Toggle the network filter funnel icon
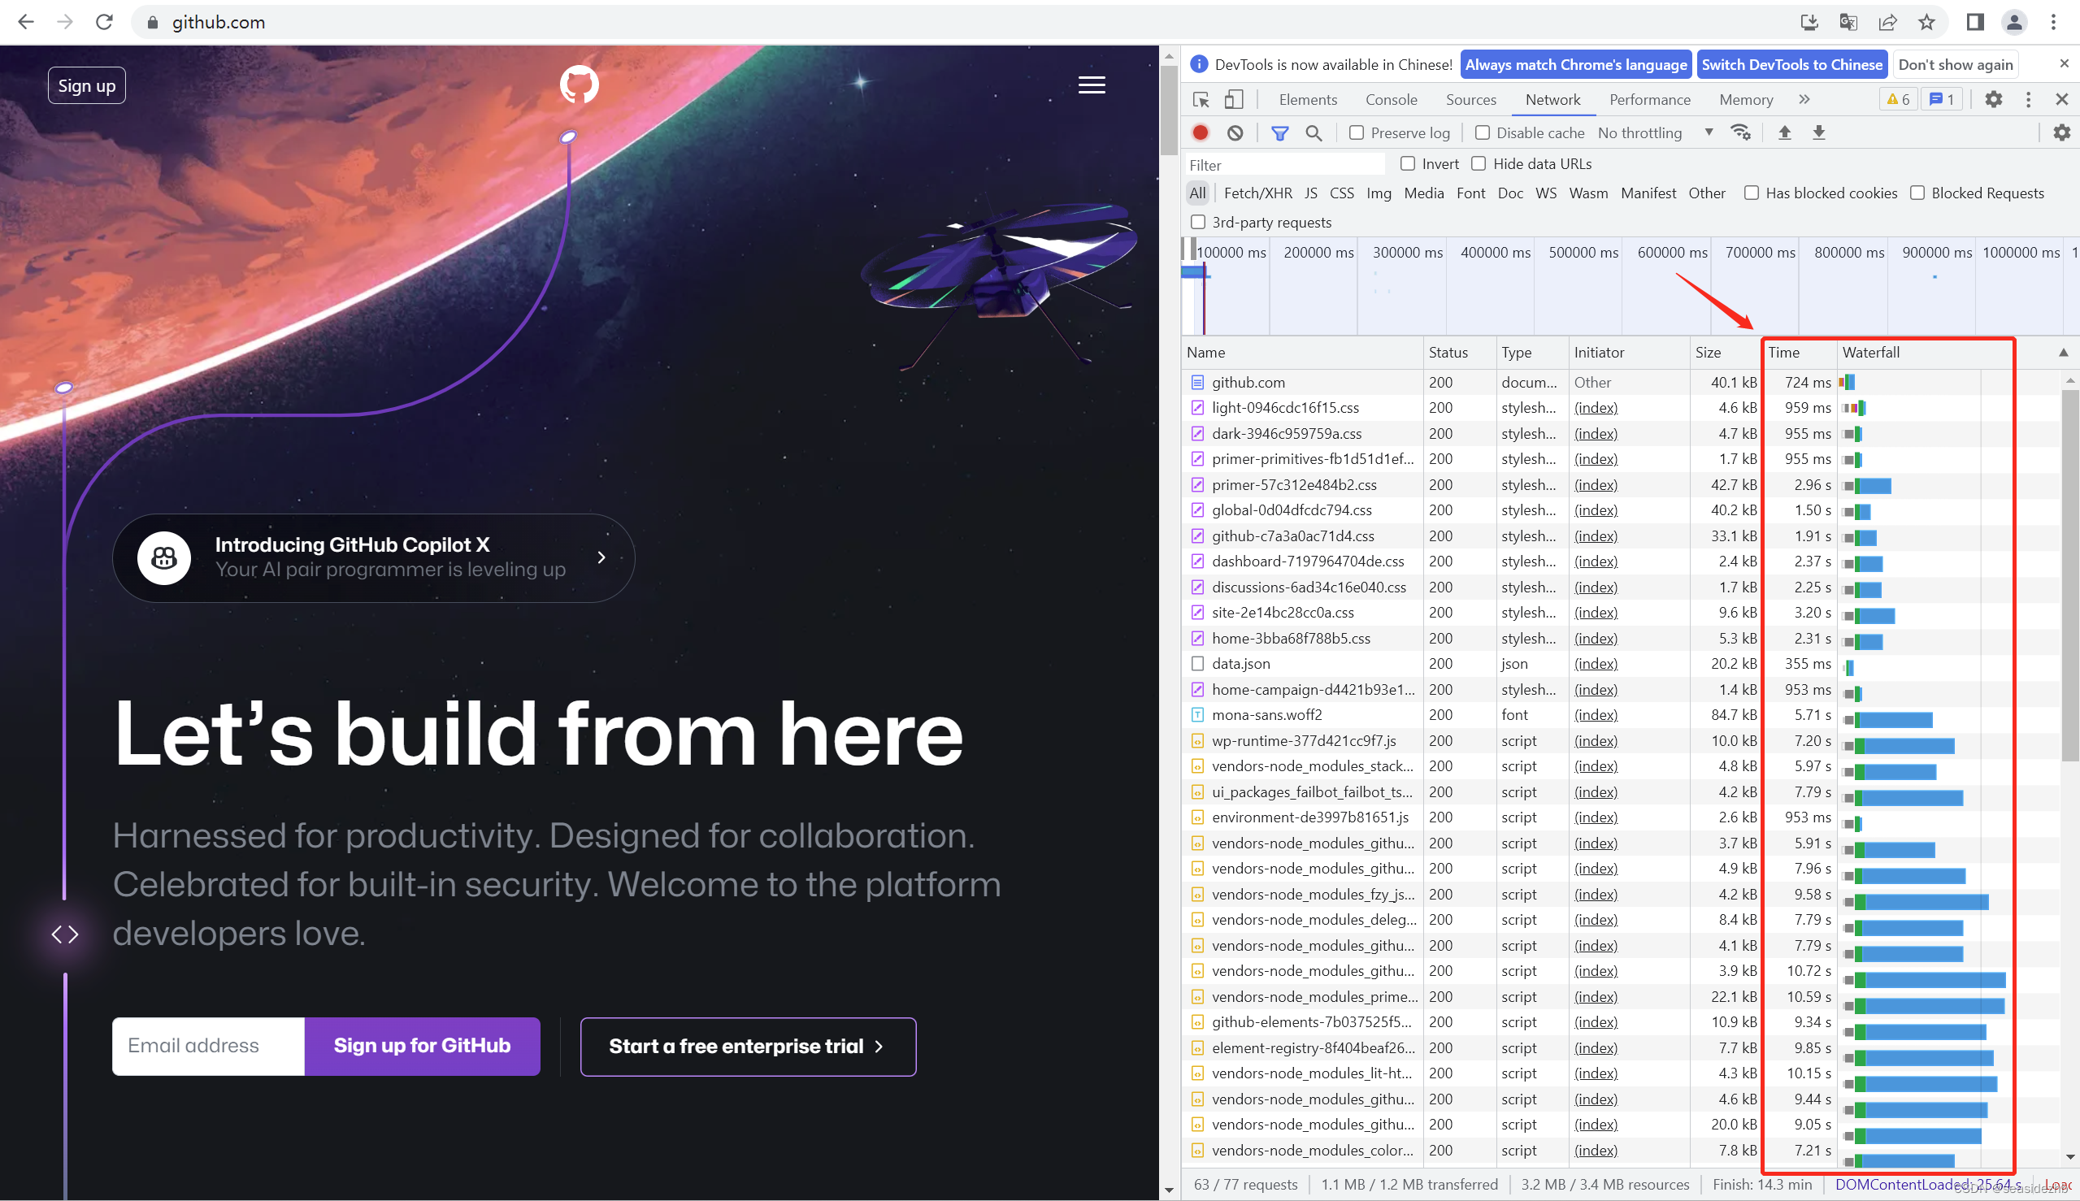The image size is (2080, 1201). coord(1279,132)
